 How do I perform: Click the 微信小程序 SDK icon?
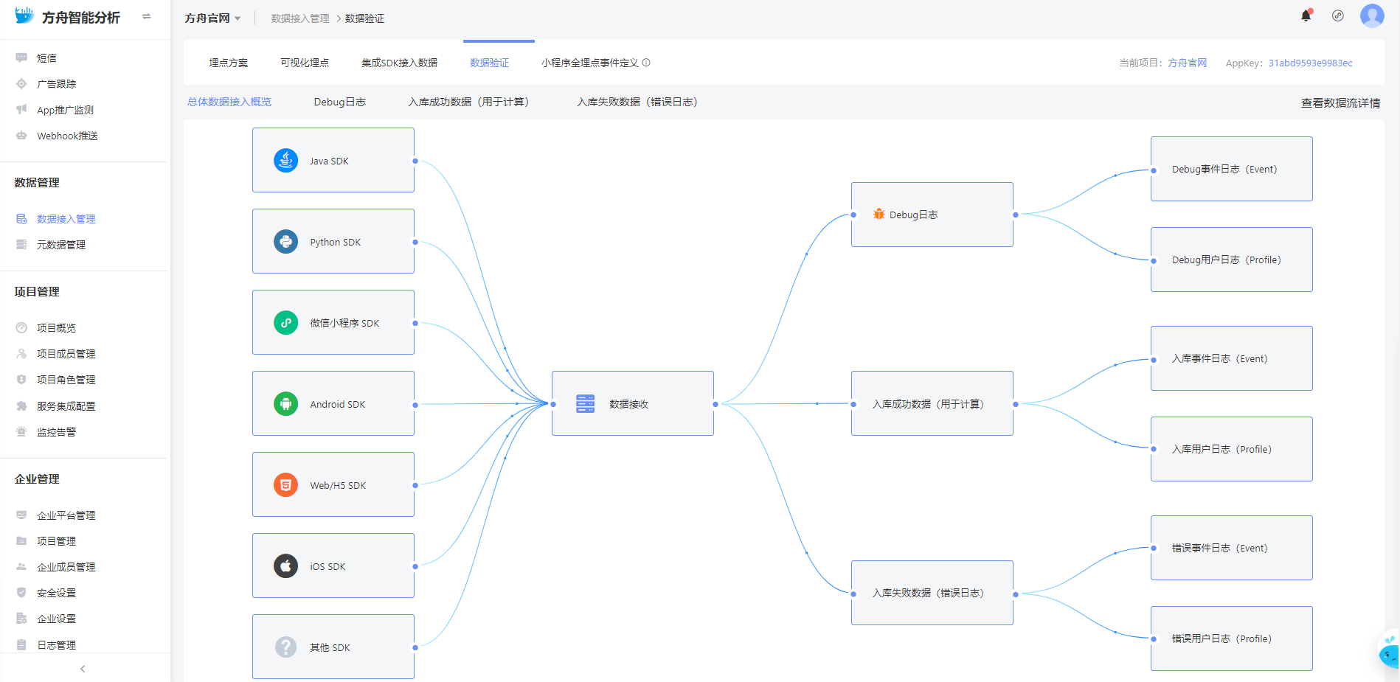tap(285, 323)
